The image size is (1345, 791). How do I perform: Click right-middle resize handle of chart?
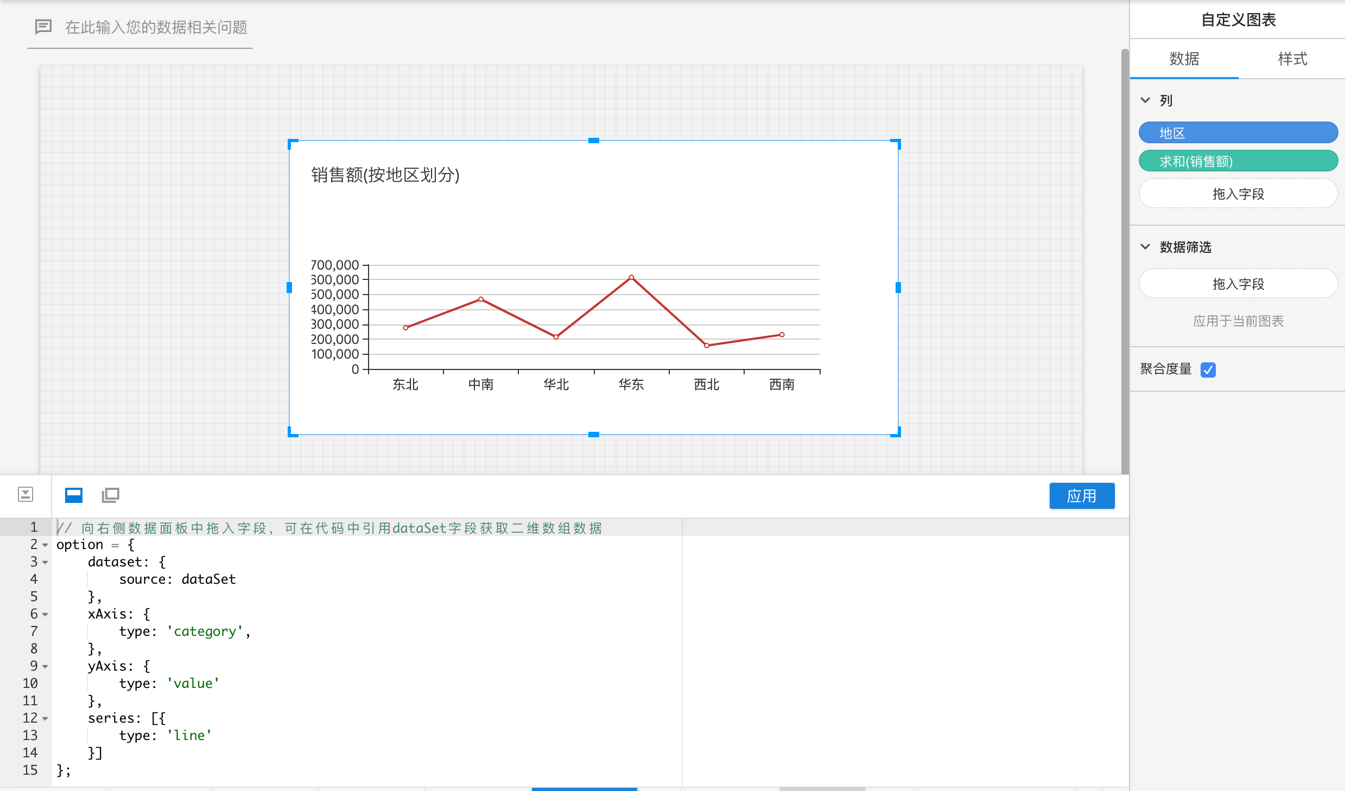coord(898,288)
